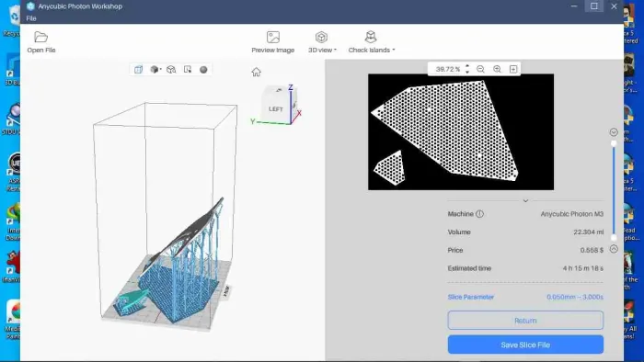The width and height of the screenshot is (644, 362).
Task: Click the selection cursor view icon
Action: click(188, 69)
